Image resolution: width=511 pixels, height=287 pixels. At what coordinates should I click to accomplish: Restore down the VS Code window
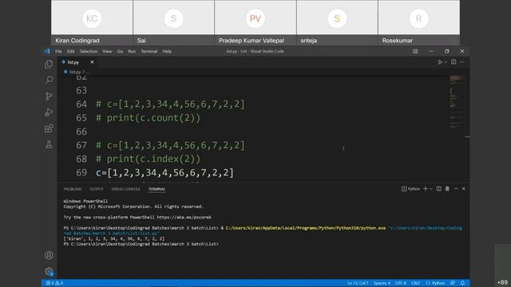tap(446, 51)
